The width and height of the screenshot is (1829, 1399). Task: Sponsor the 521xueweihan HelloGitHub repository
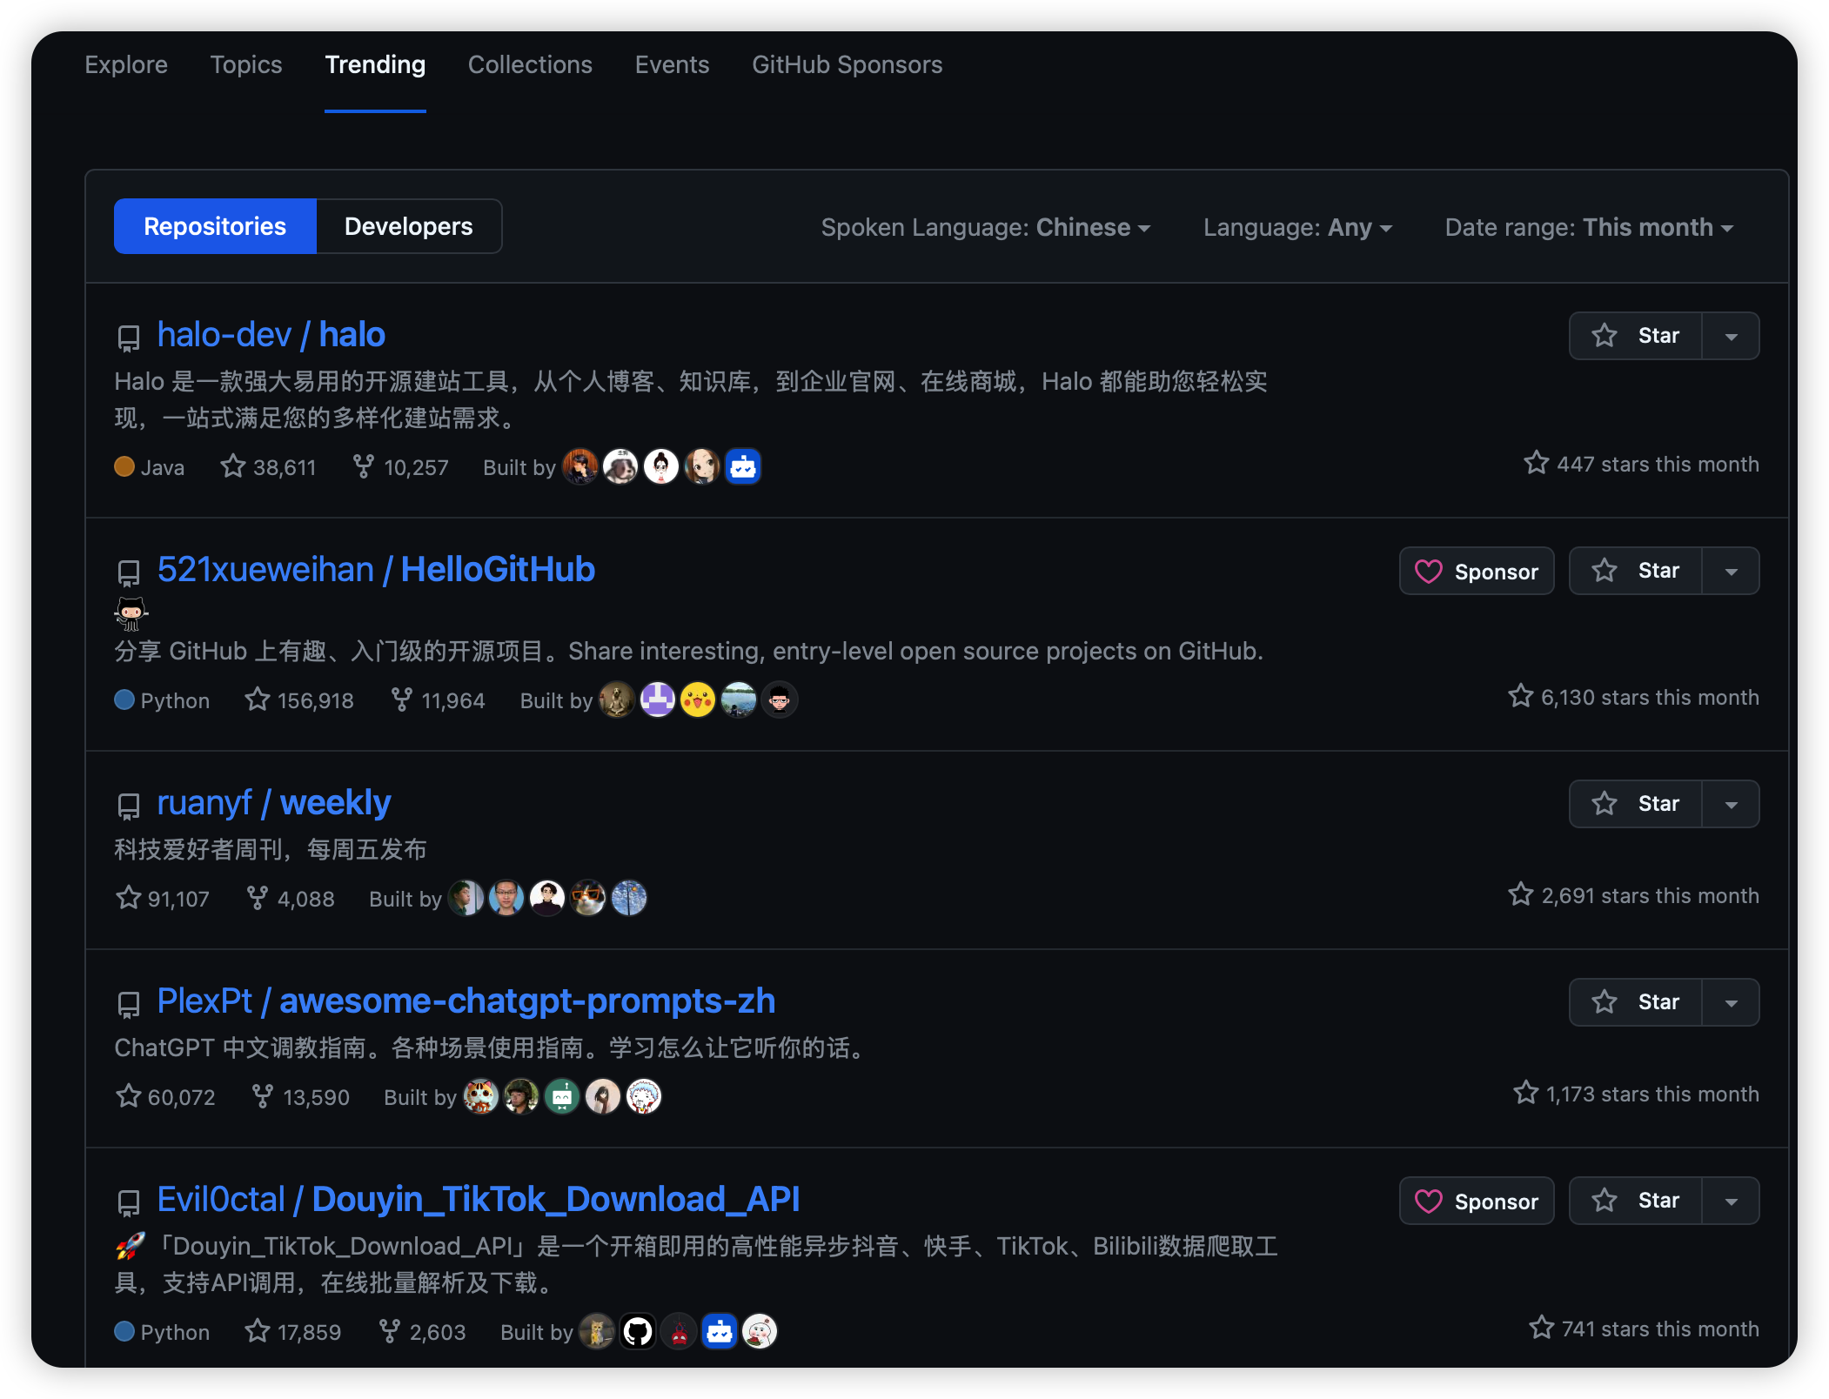[x=1477, y=571]
